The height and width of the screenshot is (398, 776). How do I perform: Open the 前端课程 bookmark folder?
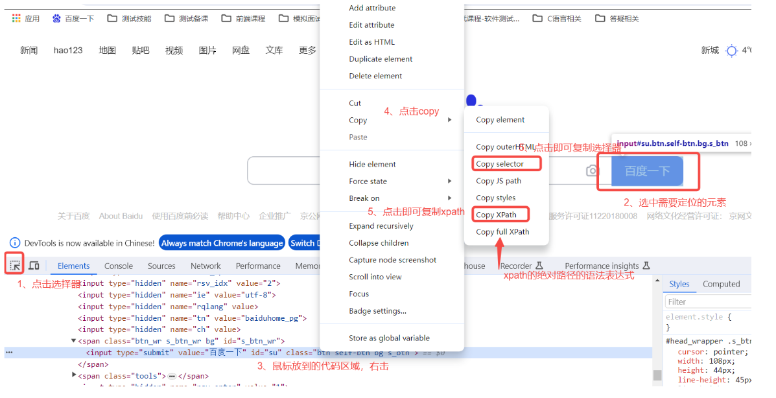click(243, 18)
